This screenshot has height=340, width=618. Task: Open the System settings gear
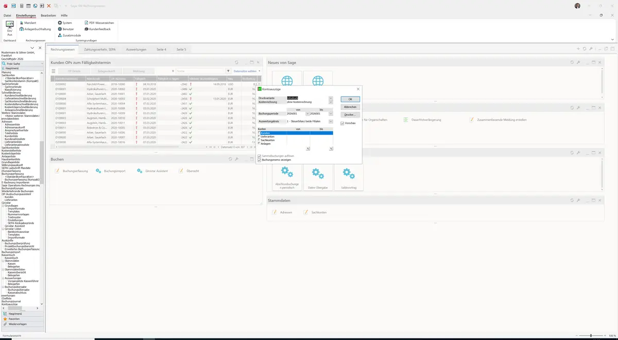pos(65,23)
